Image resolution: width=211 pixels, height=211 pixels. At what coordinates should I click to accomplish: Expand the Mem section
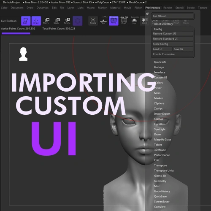(x=157, y=93)
